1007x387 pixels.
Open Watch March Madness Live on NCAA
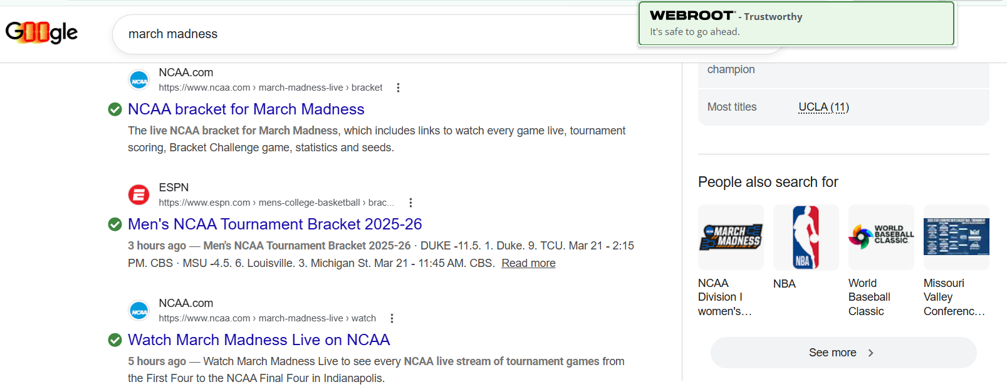point(259,340)
